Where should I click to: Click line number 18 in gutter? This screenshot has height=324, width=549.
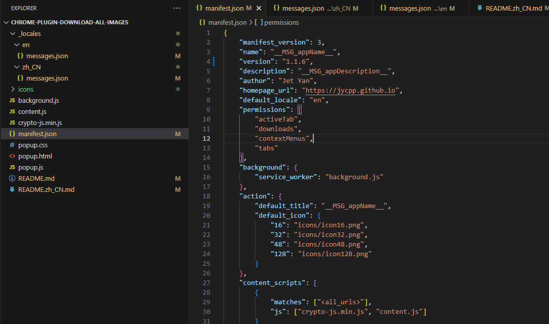pos(207,196)
